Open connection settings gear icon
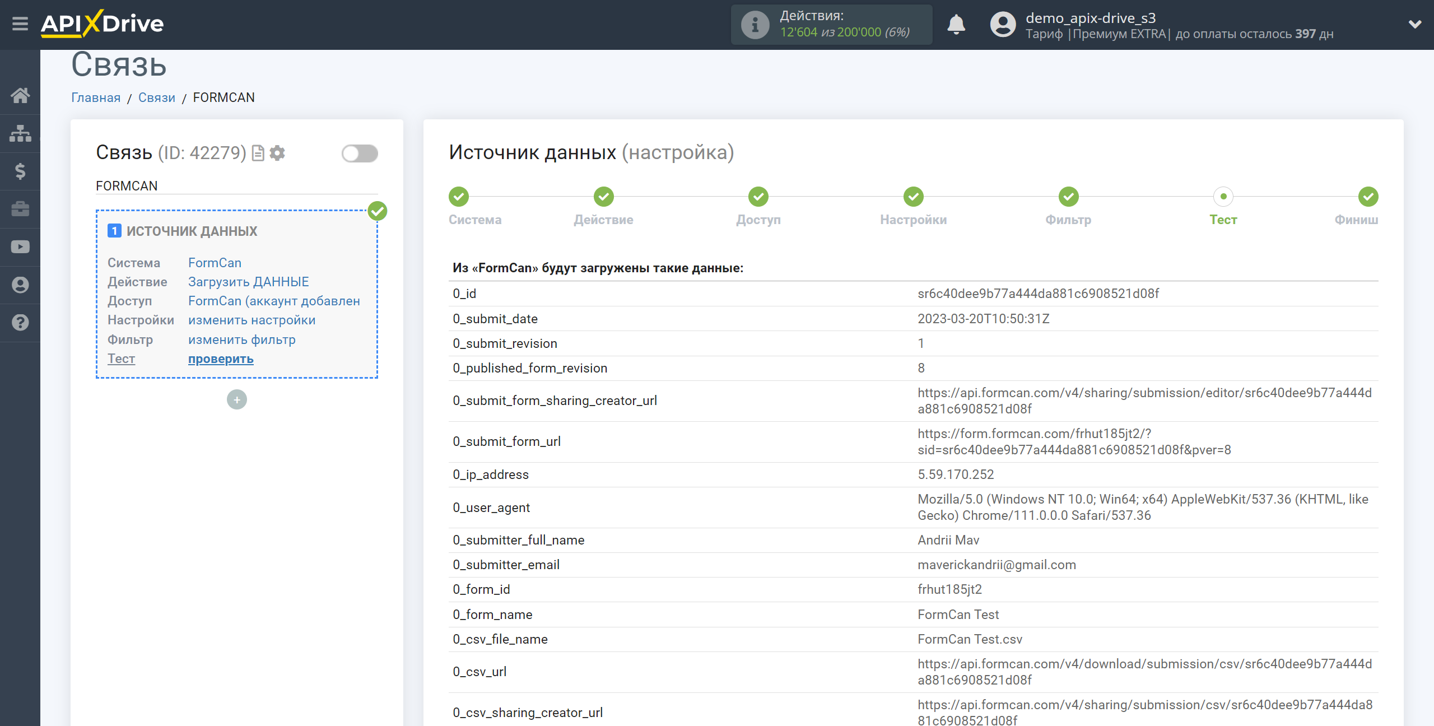Image resolution: width=1434 pixels, height=726 pixels. (x=277, y=153)
